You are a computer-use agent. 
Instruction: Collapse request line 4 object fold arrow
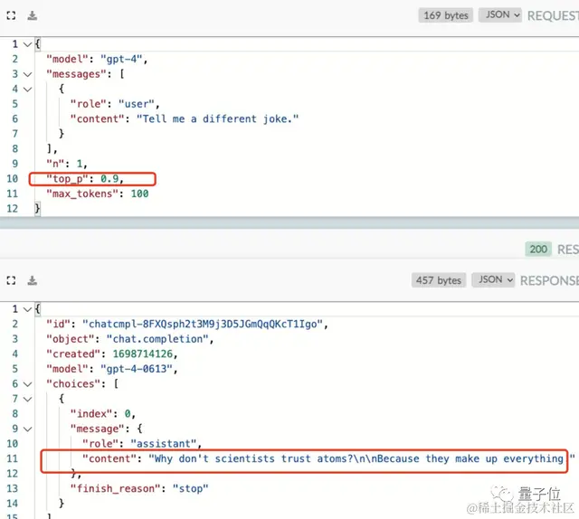tap(27, 89)
